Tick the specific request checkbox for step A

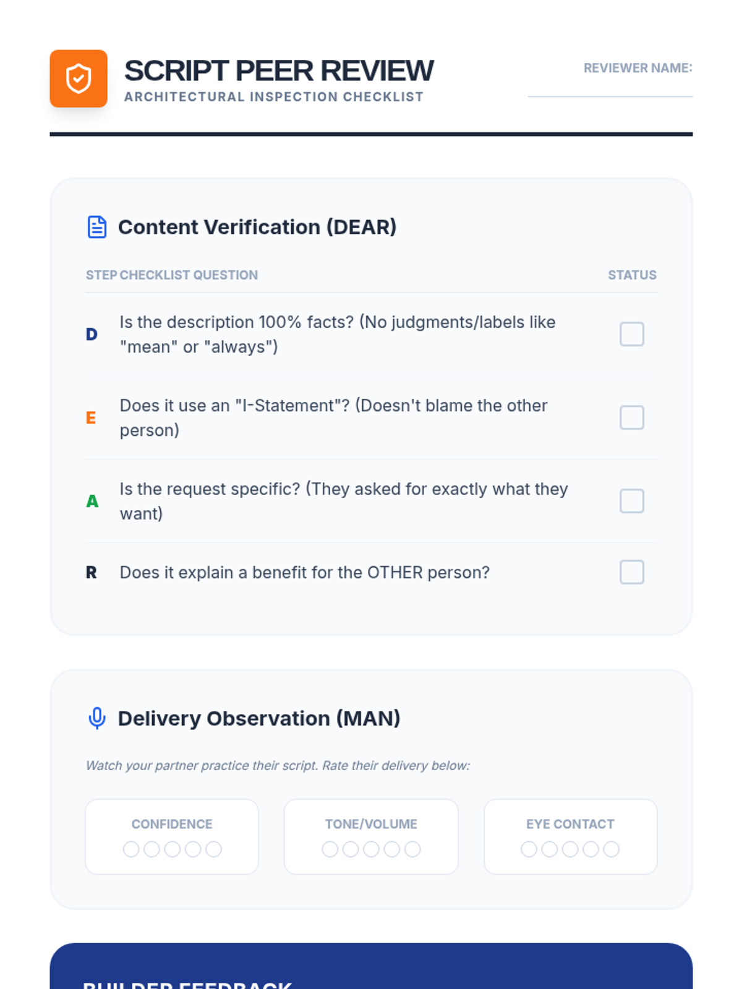coord(631,501)
